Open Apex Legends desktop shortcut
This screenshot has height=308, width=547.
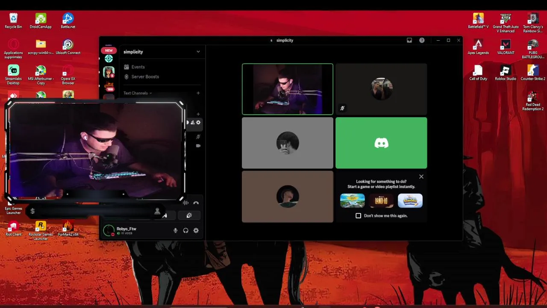click(478, 47)
